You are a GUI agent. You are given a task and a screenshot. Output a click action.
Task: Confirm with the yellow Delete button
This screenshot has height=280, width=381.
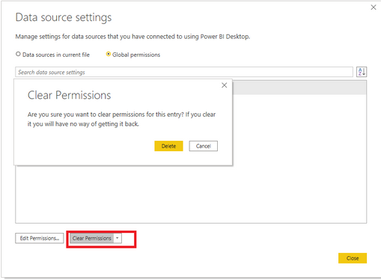[x=168, y=146]
